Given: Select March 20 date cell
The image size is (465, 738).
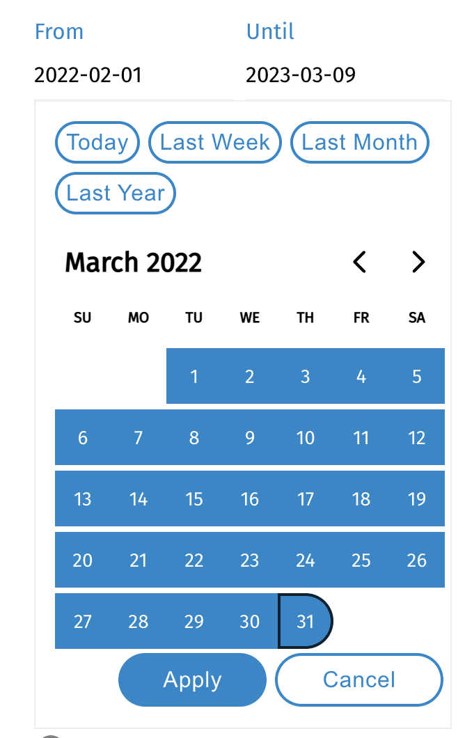Looking at the screenshot, I should [x=83, y=560].
